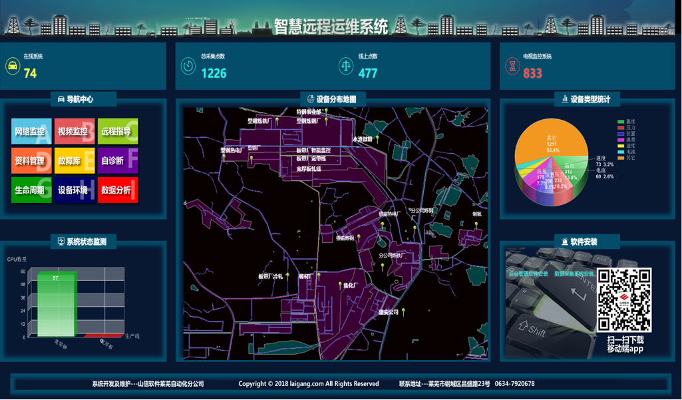This screenshot has height=400, width=682.
Task: Open the 自诊断 tile
Action: [x=117, y=161]
